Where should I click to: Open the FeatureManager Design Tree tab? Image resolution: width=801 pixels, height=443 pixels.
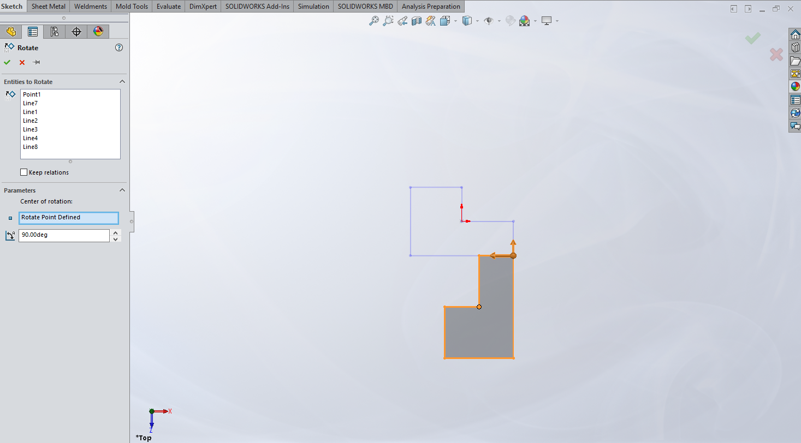(x=11, y=32)
